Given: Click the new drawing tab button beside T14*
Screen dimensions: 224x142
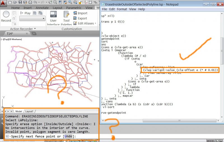Looking at the screenshot, I should point(34,33).
